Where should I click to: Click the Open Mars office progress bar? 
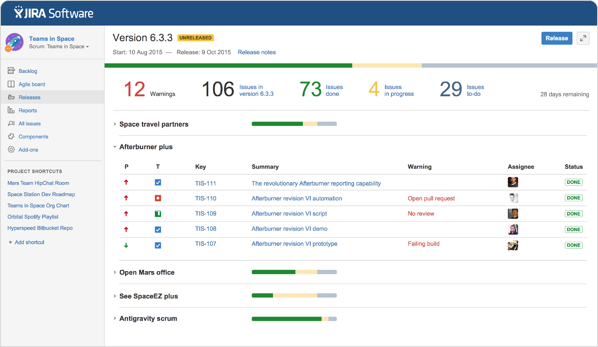294,272
